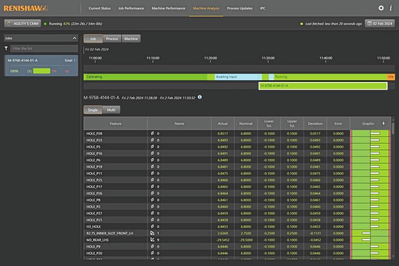Click the diameter icon for HOLE_P20

tap(152, 253)
